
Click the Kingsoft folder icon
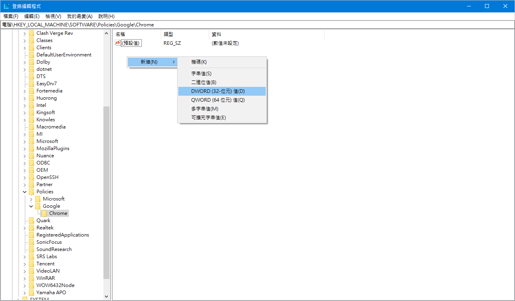click(x=31, y=112)
